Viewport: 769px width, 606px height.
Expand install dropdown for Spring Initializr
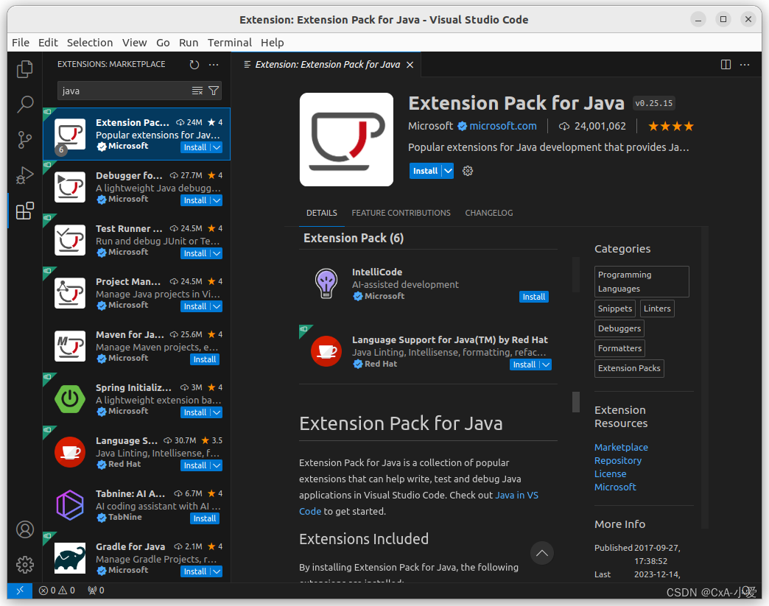point(217,412)
